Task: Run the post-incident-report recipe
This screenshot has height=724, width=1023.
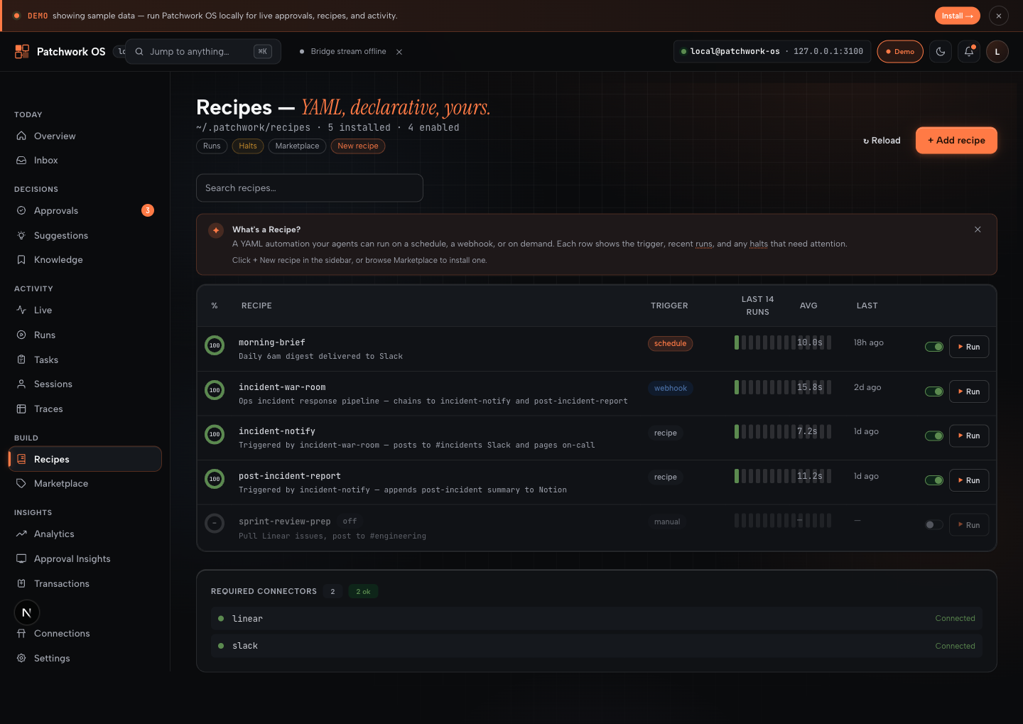Action: [969, 480]
